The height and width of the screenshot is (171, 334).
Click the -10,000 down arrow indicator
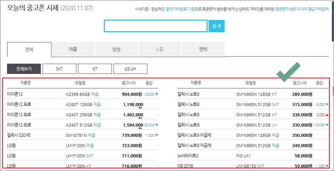321,125
